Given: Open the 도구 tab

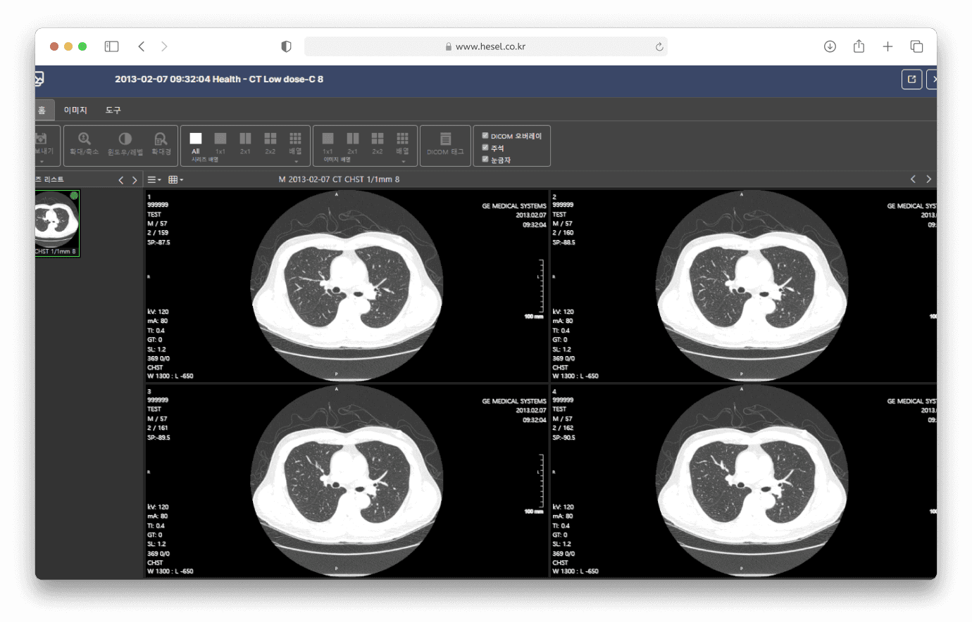Looking at the screenshot, I should (x=113, y=110).
